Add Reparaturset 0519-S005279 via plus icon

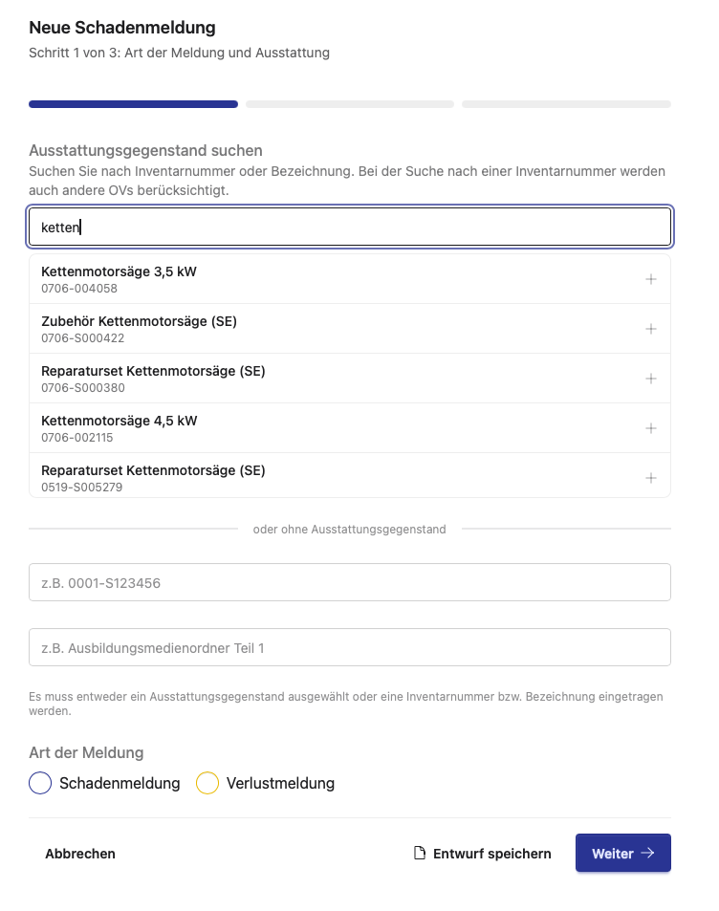tap(651, 477)
